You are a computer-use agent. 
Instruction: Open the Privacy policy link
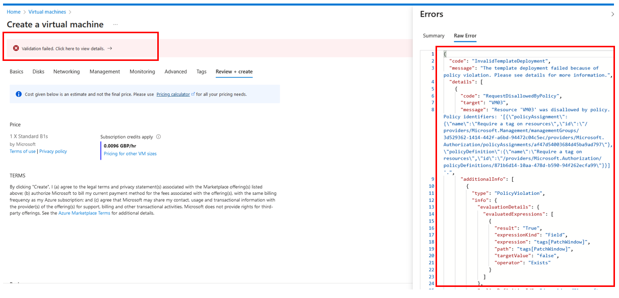pos(53,151)
